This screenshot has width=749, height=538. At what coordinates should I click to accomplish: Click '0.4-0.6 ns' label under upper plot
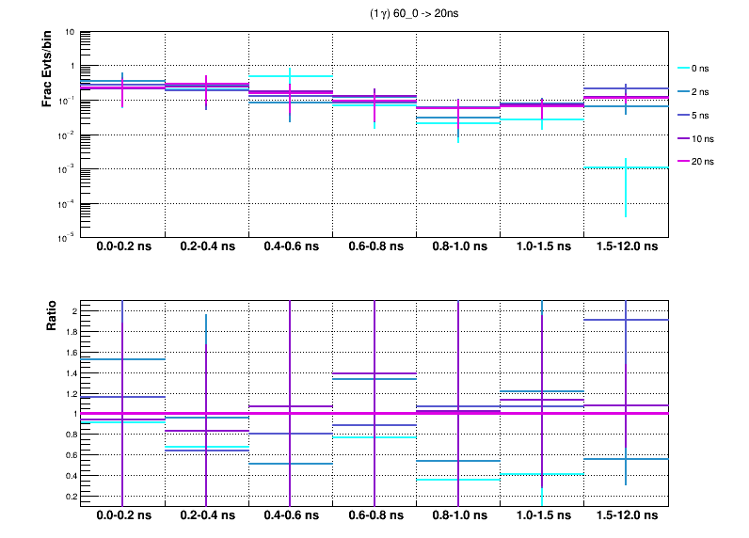pos(292,247)
